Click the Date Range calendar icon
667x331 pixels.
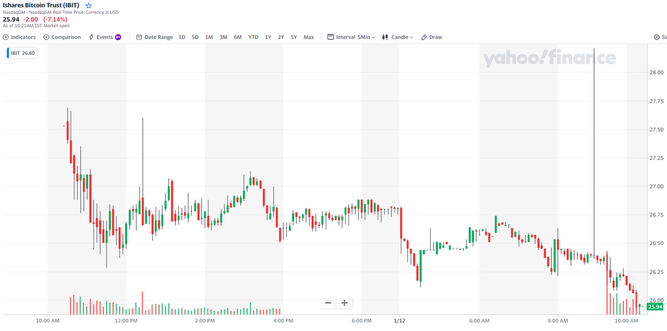pyautogui.click(x=140, y=37)
